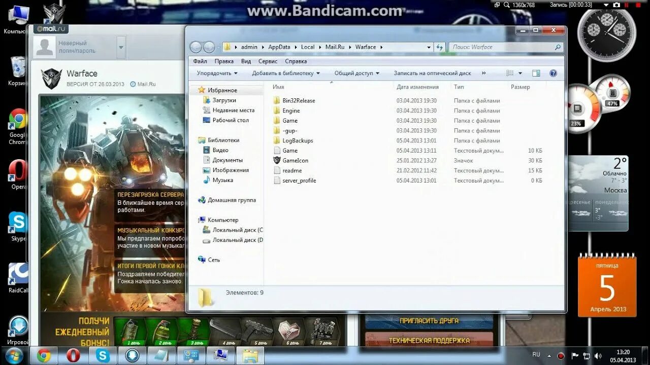This screenshot has width=650, height=365.
Task: Click ПРИГЛАСИТЬ ДРУГА button in launcher
Action: point(429,321)
